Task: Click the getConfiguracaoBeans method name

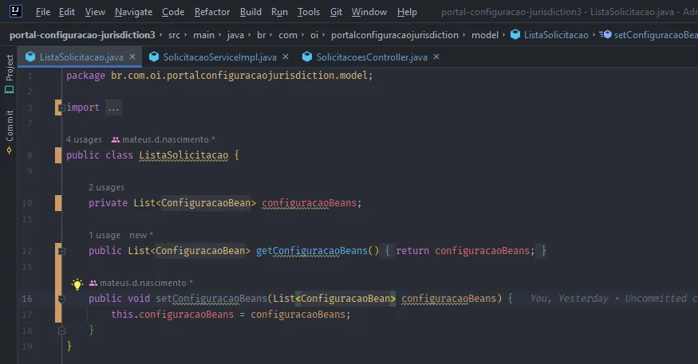Action: click(x=312, y=251)
